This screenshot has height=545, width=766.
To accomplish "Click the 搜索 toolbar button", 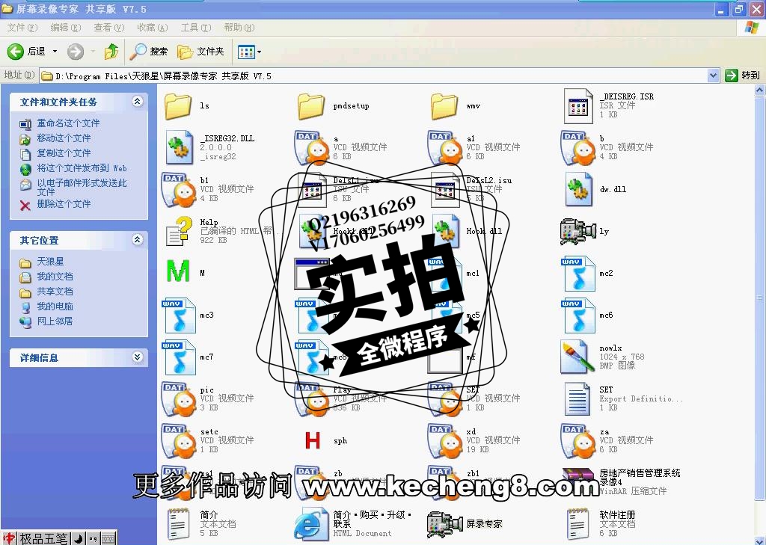I will point(149,52).
